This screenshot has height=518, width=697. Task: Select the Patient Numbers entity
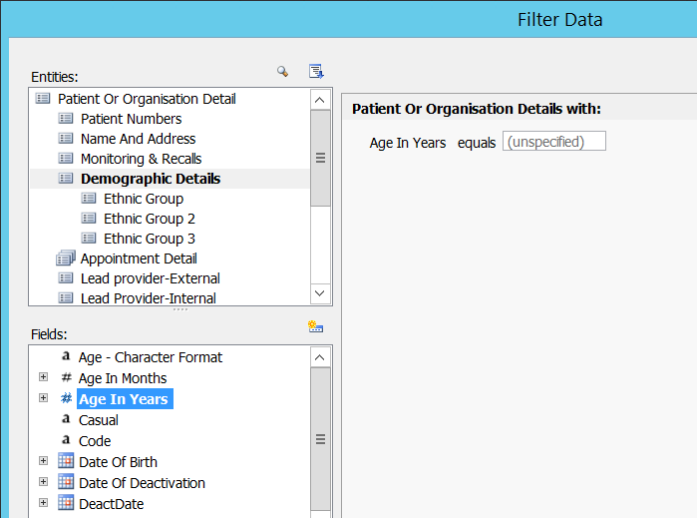click(132, 119)
